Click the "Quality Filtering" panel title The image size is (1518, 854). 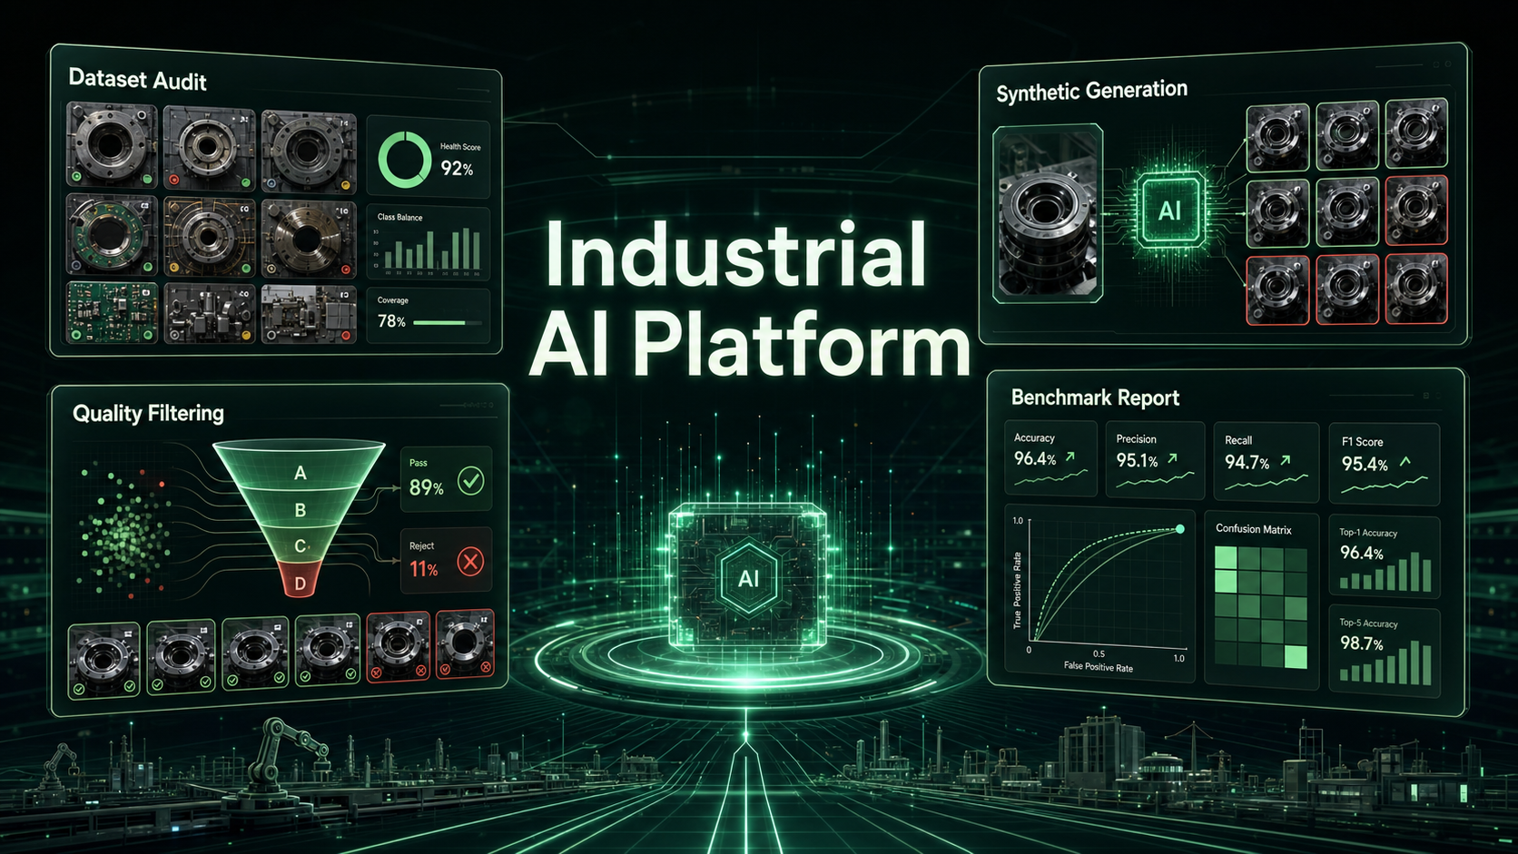click(x=148, y=414)
